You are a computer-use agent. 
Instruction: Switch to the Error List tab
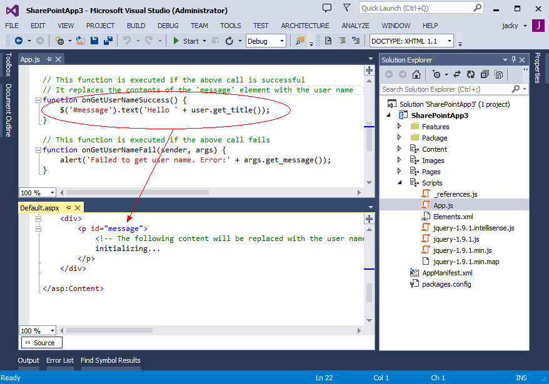click(60, 360)
